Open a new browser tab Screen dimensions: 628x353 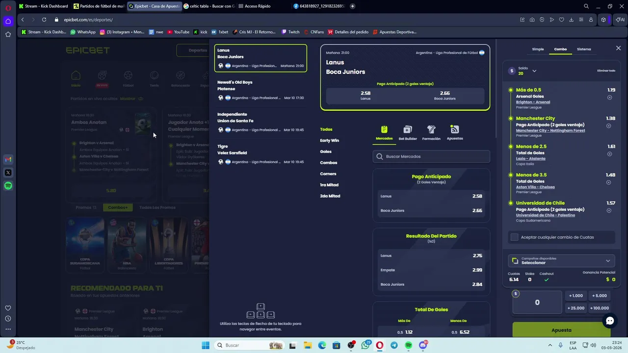(x=352, y=6)
